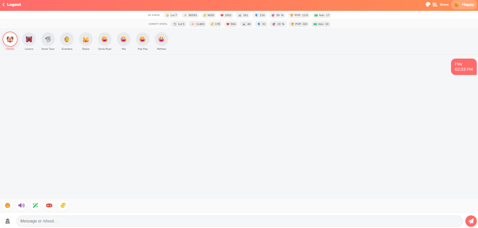Viewport: 478px width, 228px height.
Task: Click the purple speaker sound button
Action: tap(21, 205)
